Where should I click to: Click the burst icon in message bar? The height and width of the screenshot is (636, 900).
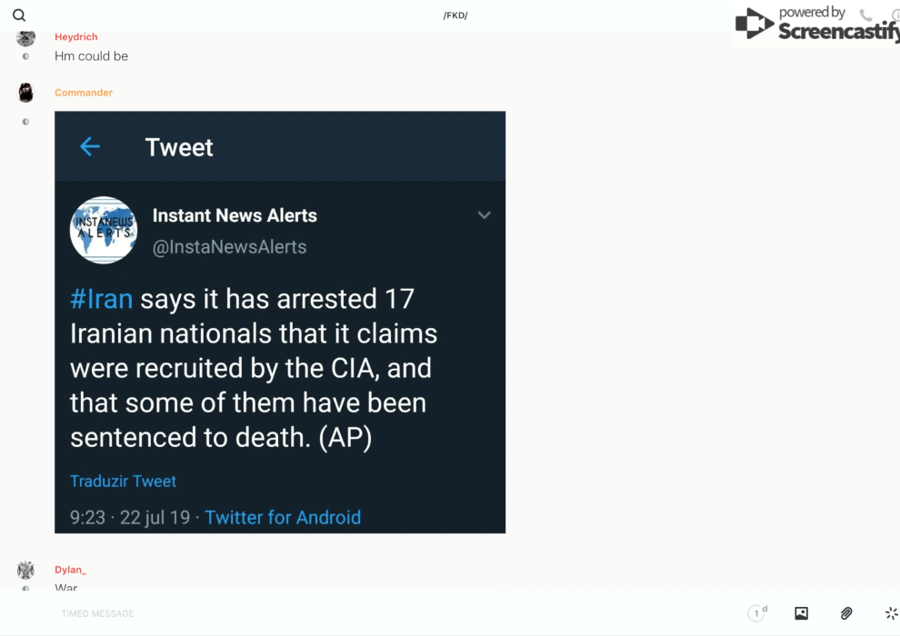pyautogui.click(x=891, y=613)
